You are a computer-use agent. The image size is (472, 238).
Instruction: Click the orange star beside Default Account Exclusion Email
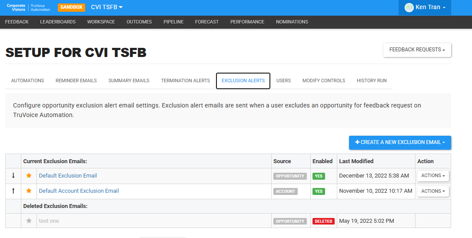tap(29, 191)
